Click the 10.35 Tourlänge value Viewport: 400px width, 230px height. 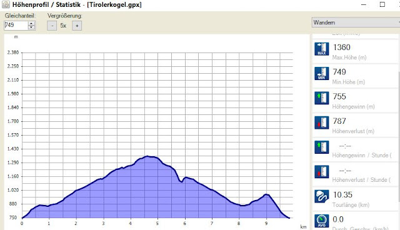click(342, 195)
